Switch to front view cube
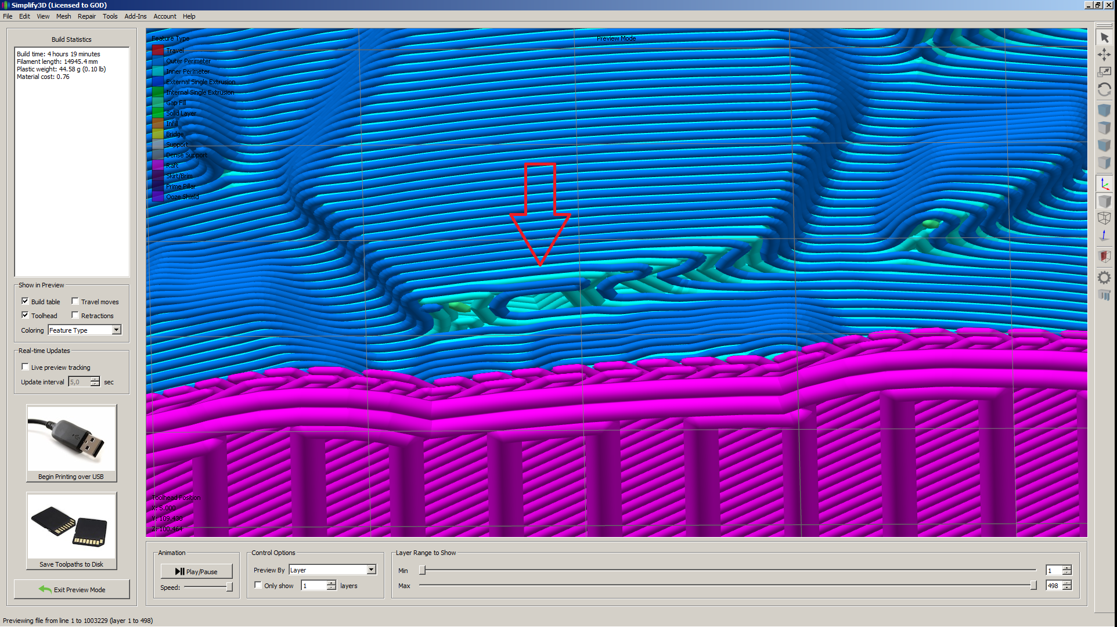The image size is (1117, 627). [x=1104, y=145]
